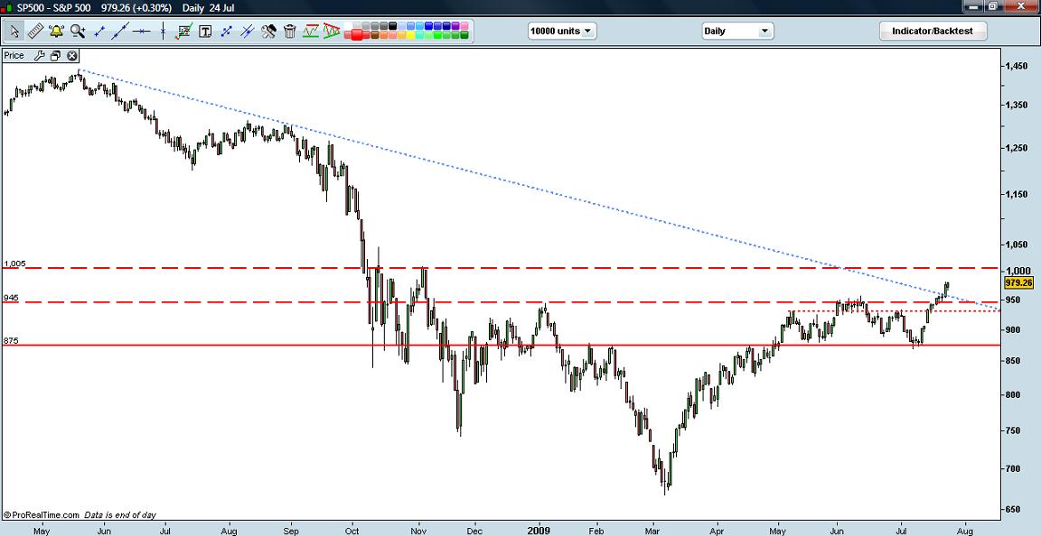
Task: Select the horizontal line tool
Action: click(141, 31)
